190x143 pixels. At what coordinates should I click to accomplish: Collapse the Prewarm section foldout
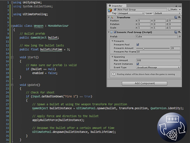tap(112, 41)
